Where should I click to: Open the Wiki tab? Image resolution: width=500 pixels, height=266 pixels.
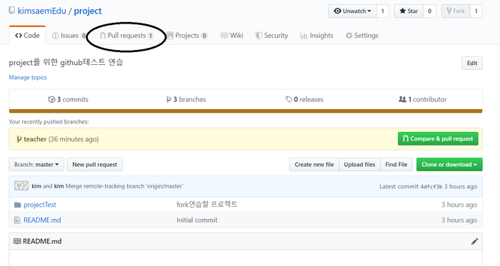(232, 36)
